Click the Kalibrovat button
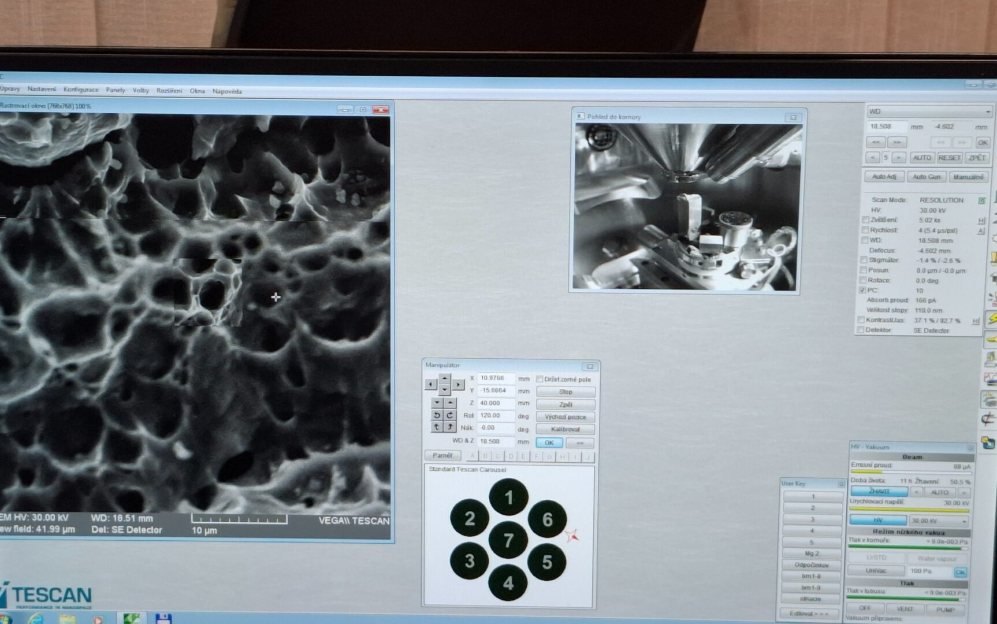This screenshot has width=997, height=624. 565,429
